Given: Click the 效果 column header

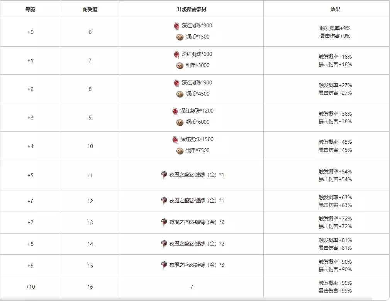Looking at the screenshot, I should (x=335, y=9).
